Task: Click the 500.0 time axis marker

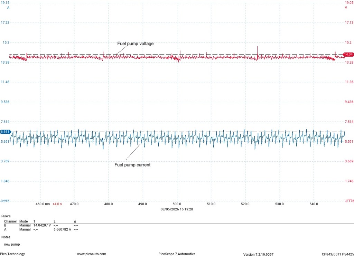Action: pos(177,204)
